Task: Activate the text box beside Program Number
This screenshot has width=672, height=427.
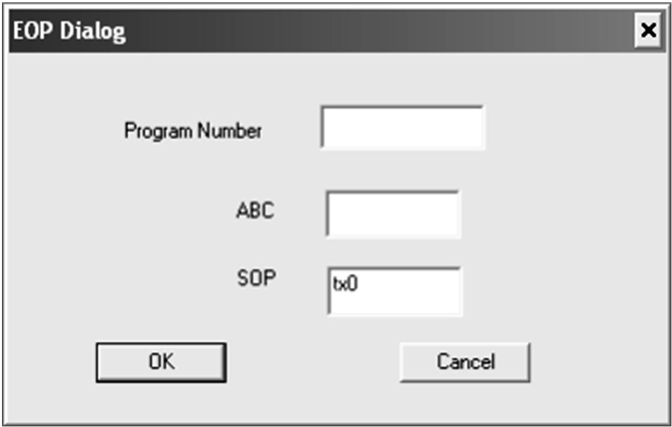Action: point(402,128)
